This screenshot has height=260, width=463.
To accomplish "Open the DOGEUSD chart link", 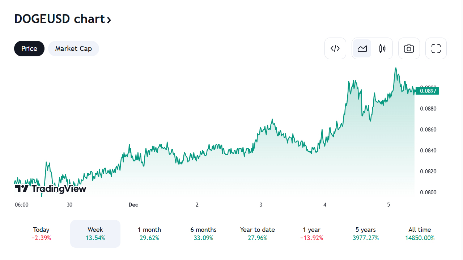I will (x=59, y=19).
